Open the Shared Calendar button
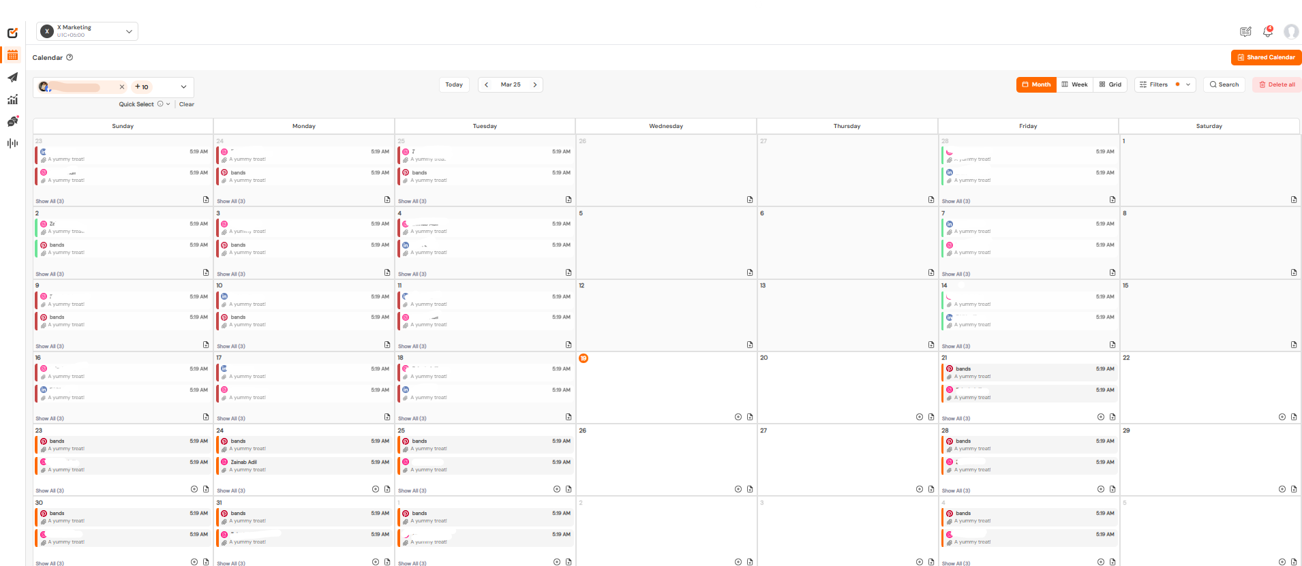Image resolution: width=1302 pixels, height=566 pixels. (x=1266, y=57)
